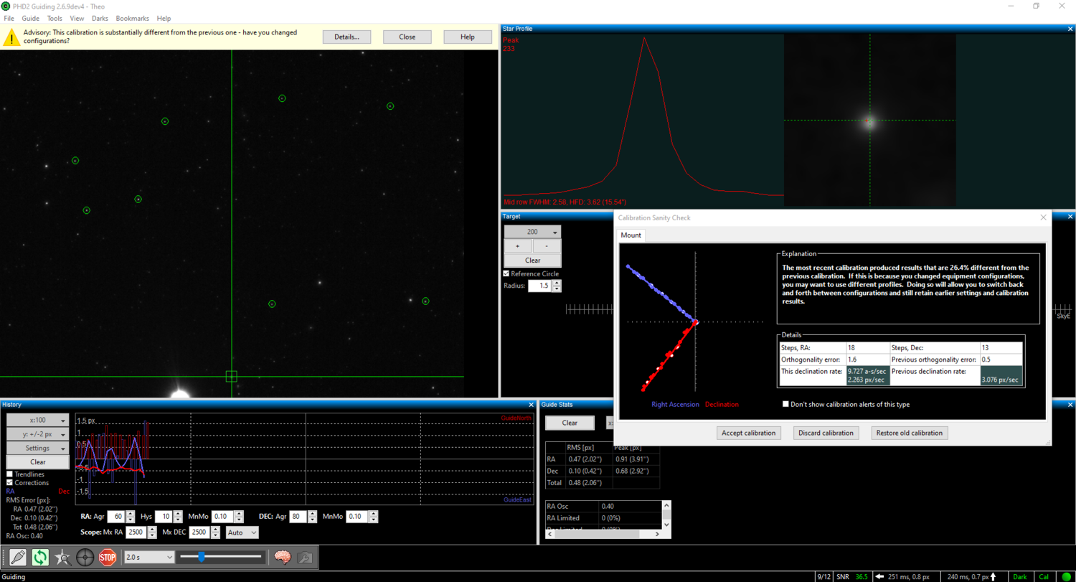Screen dimensions: 1076x582
Task: Click the camera settings wrench icon
Action: tap(304, 557)
